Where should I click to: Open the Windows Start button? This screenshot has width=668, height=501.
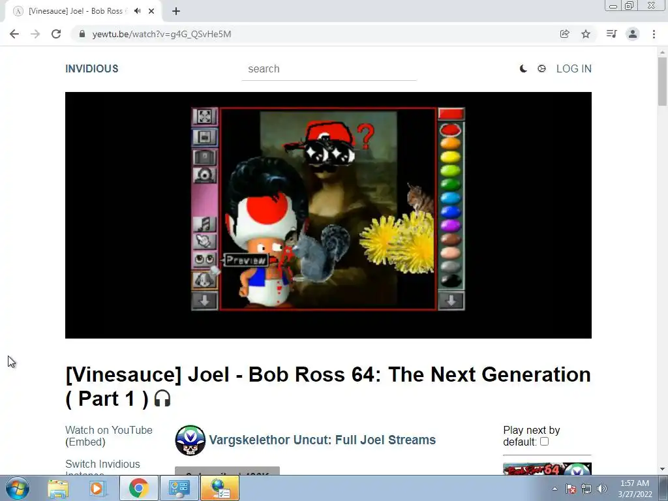pos(18,488)
